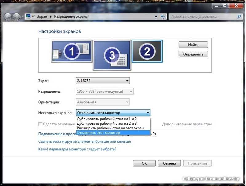Toggle Сделать основным checkbox
Viewport: 246px width, 186px height.
coord(40,124)
